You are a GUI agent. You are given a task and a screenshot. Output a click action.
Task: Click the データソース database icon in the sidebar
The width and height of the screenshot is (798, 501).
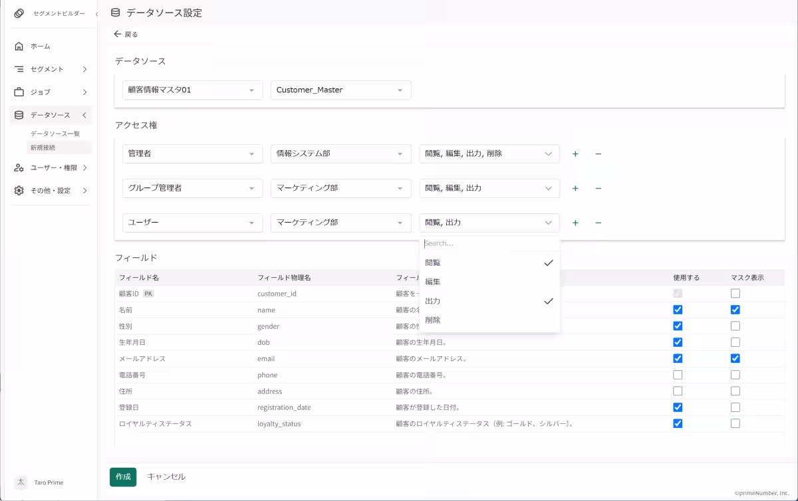point(20,114)
